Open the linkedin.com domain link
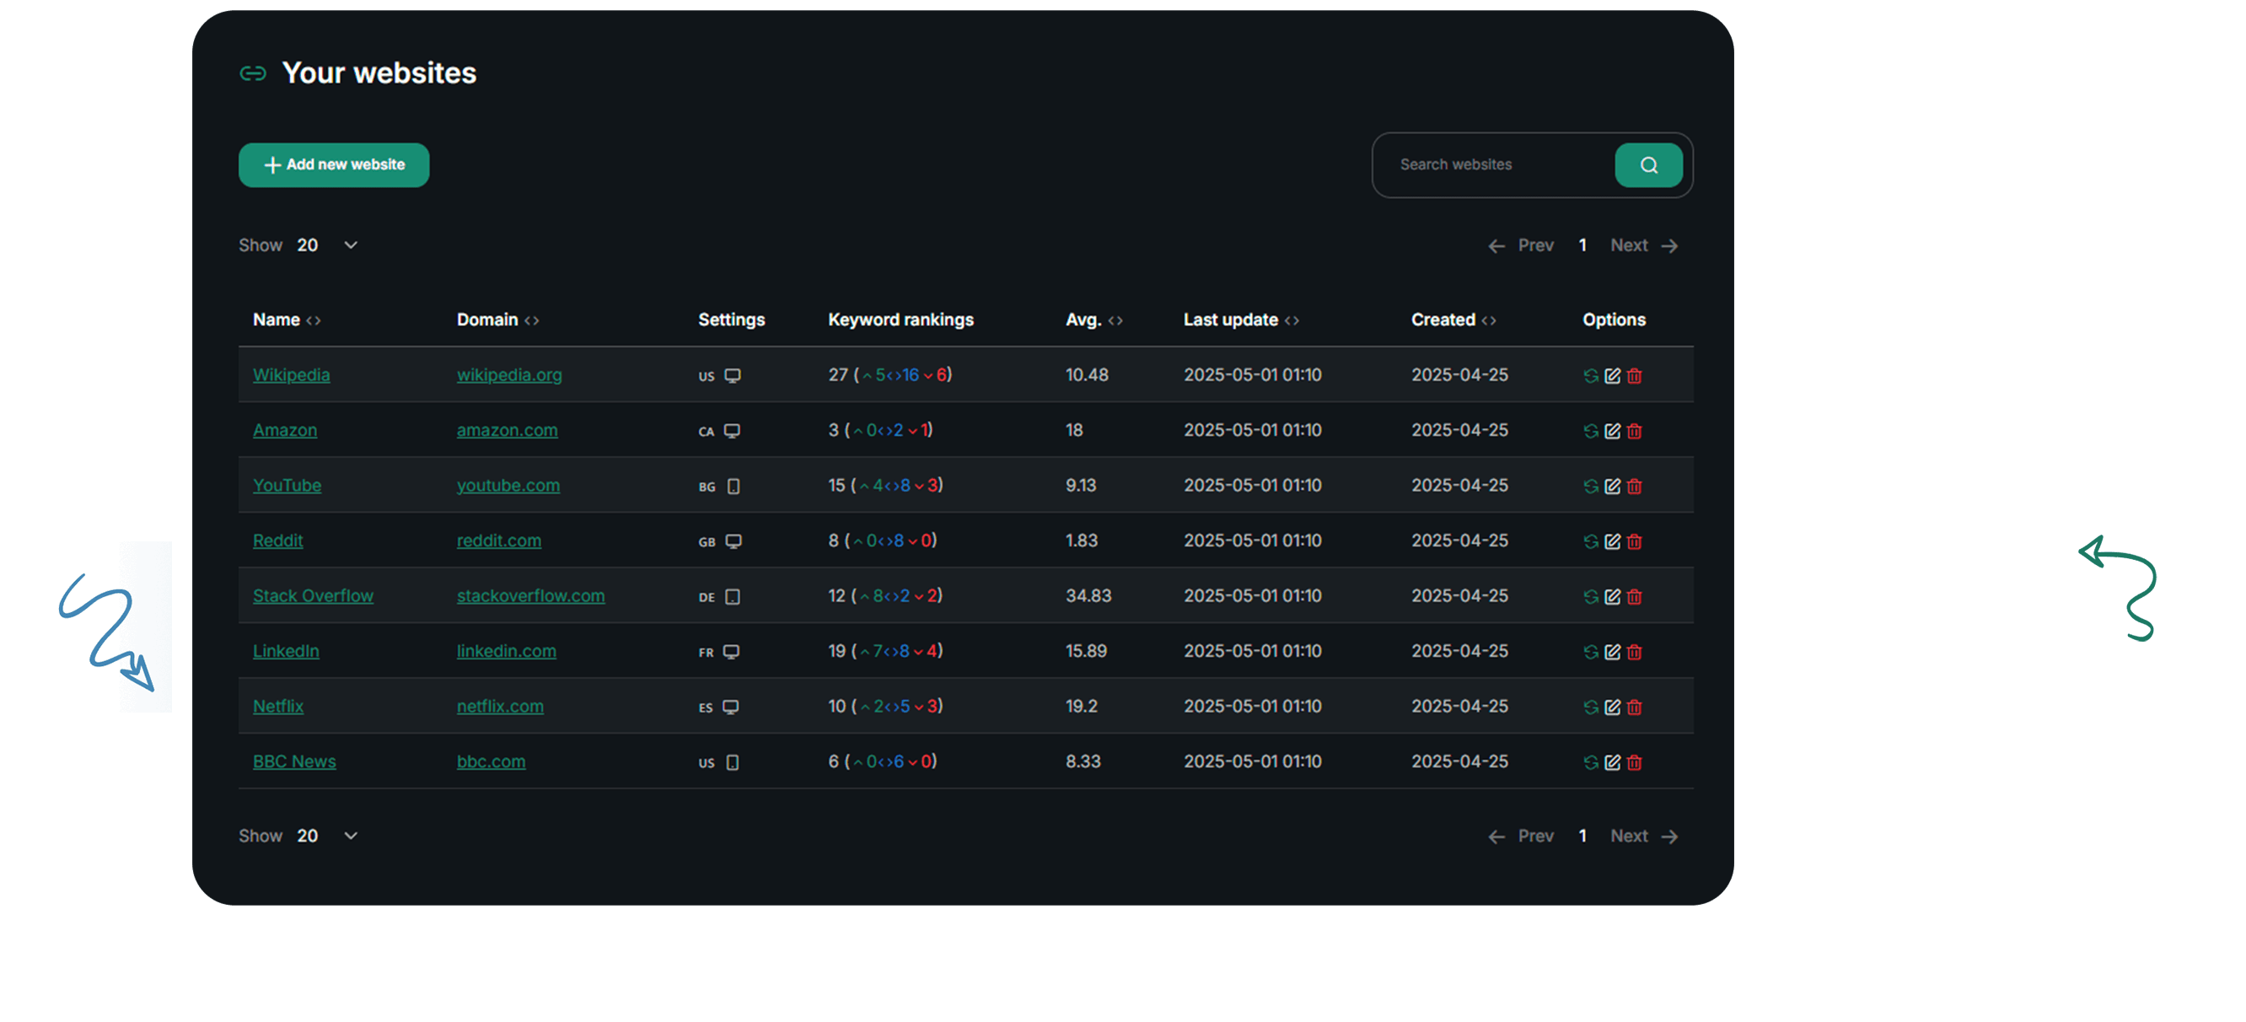2246x1022 pixels. point(507,651)
